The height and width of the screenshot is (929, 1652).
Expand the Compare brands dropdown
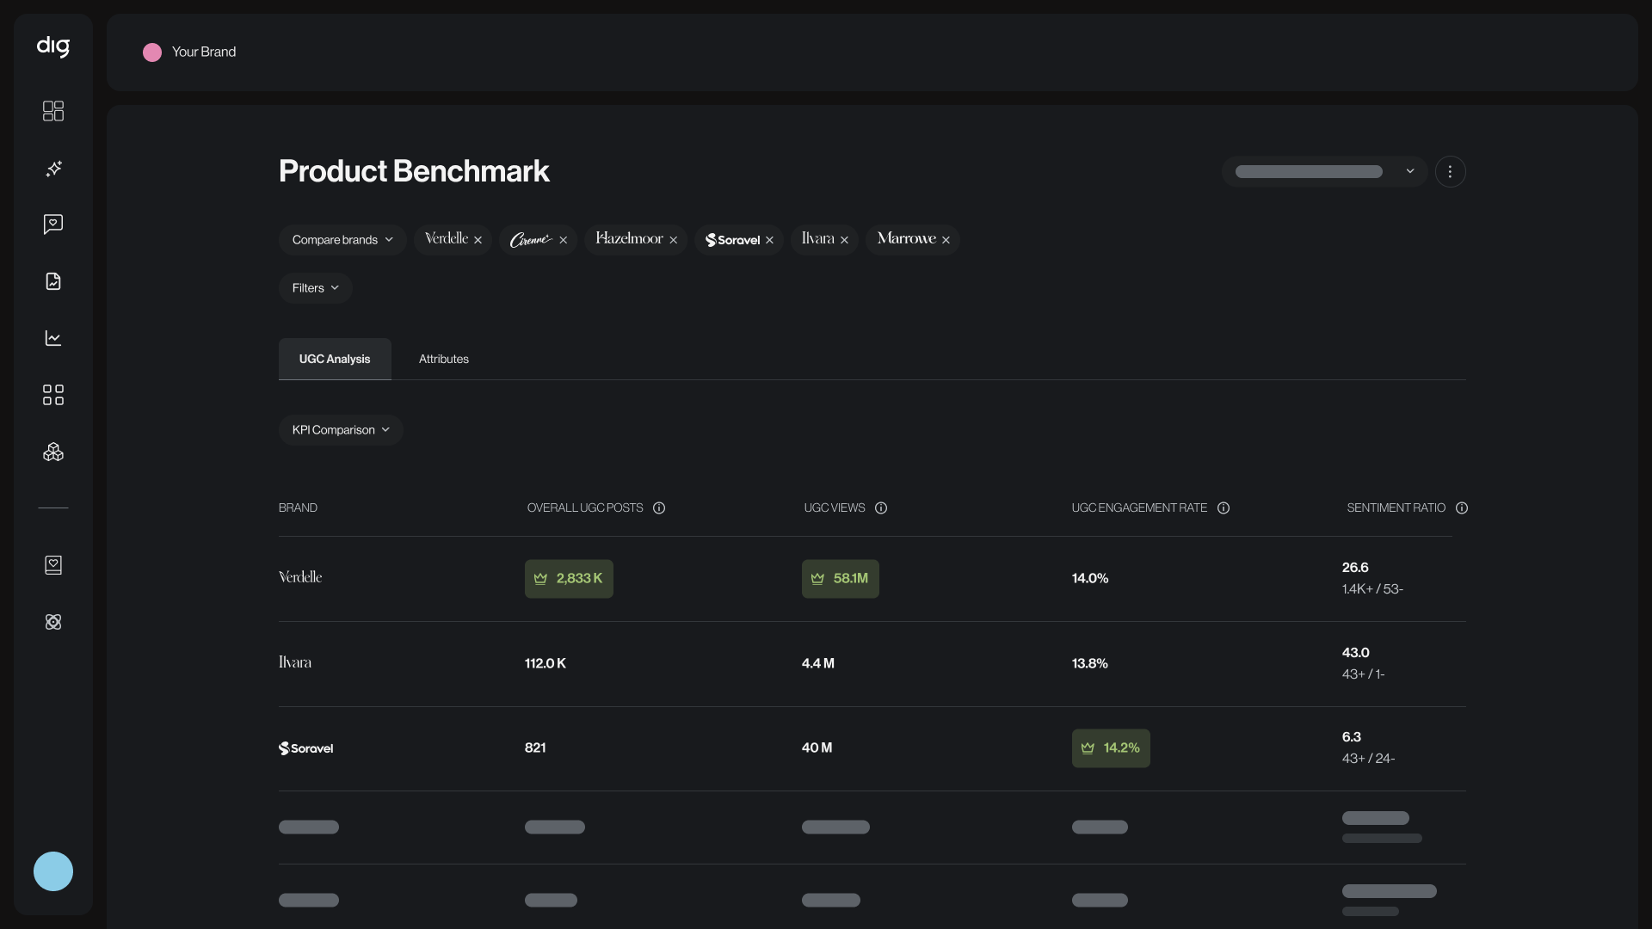point(342,240)
